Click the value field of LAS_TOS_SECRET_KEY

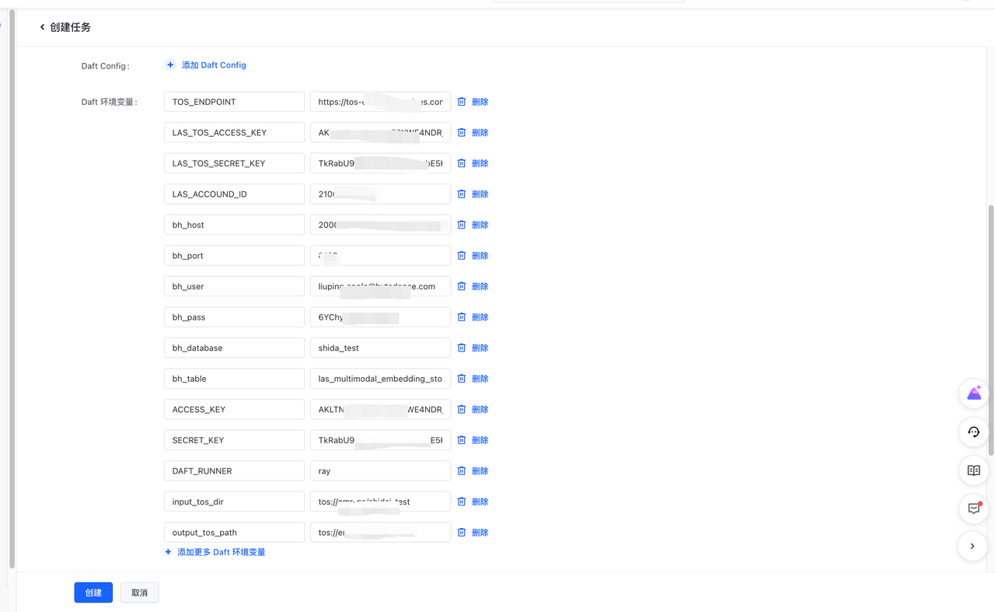pos(380,163)
